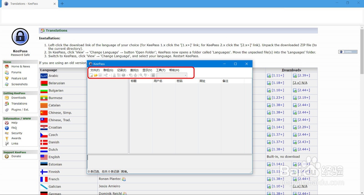This screenshot has height=195, width=364.
Task: Click the Lock Workspace padlock icon in KeePass
Action: pyautogui.click(x=153, y=75)
